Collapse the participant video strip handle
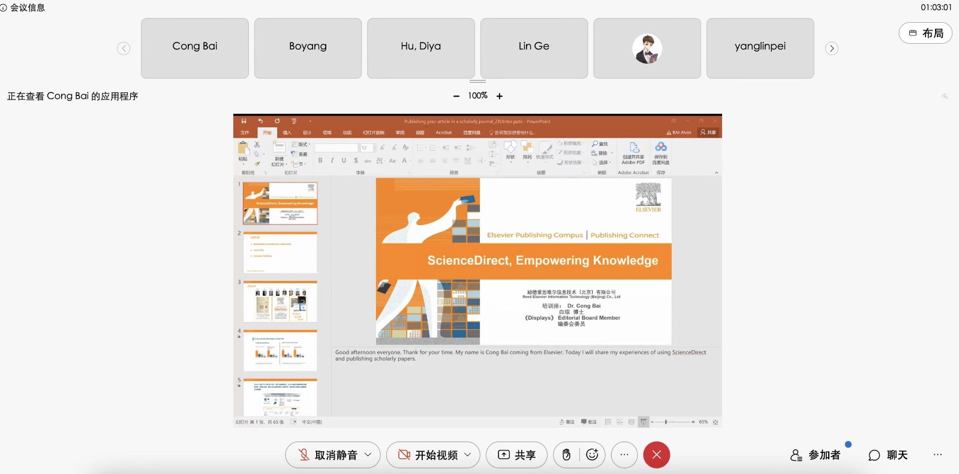Viewport: 959px width, 474px height. 477,81
